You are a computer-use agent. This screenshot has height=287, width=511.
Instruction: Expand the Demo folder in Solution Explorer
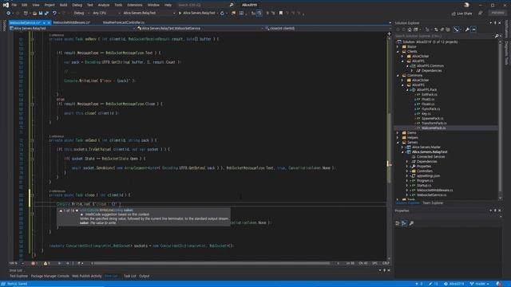click(398, 133)
